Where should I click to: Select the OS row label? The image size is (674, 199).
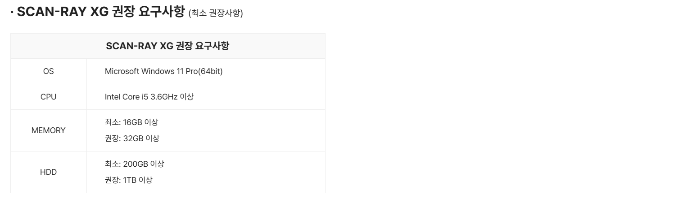(49, 71)
